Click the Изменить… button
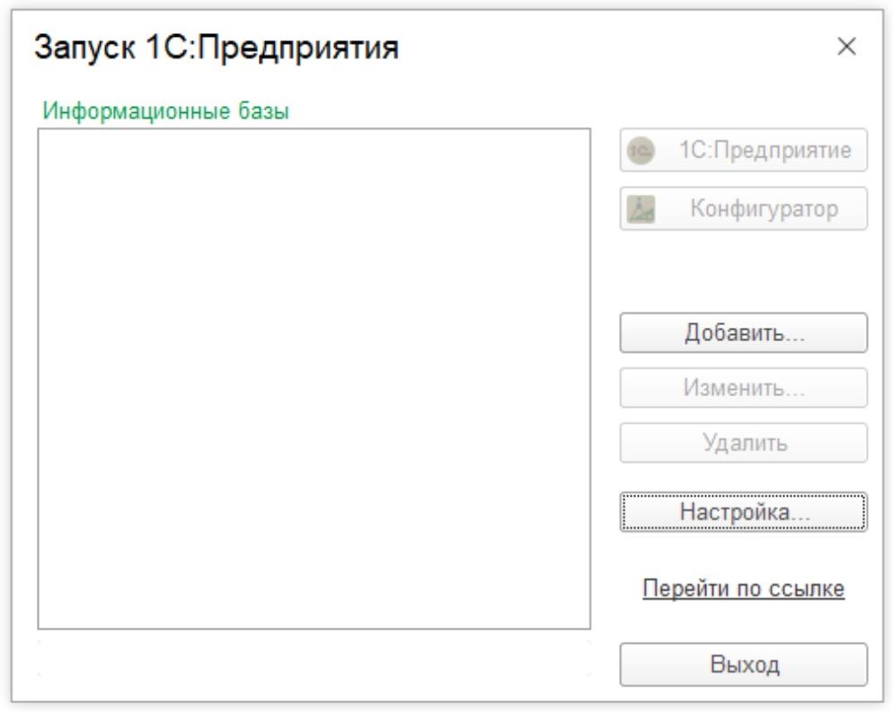The height and width of the screenshot is (713, 893). click(x=743, y=388)
